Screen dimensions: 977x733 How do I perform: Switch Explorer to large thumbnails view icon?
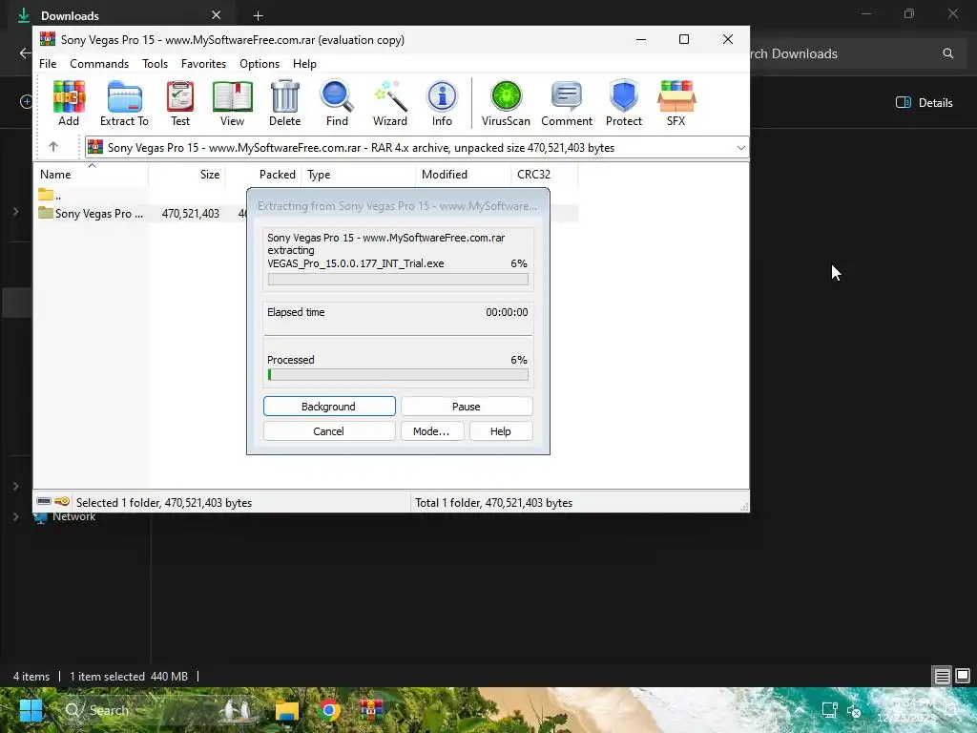tap(963, 677)
